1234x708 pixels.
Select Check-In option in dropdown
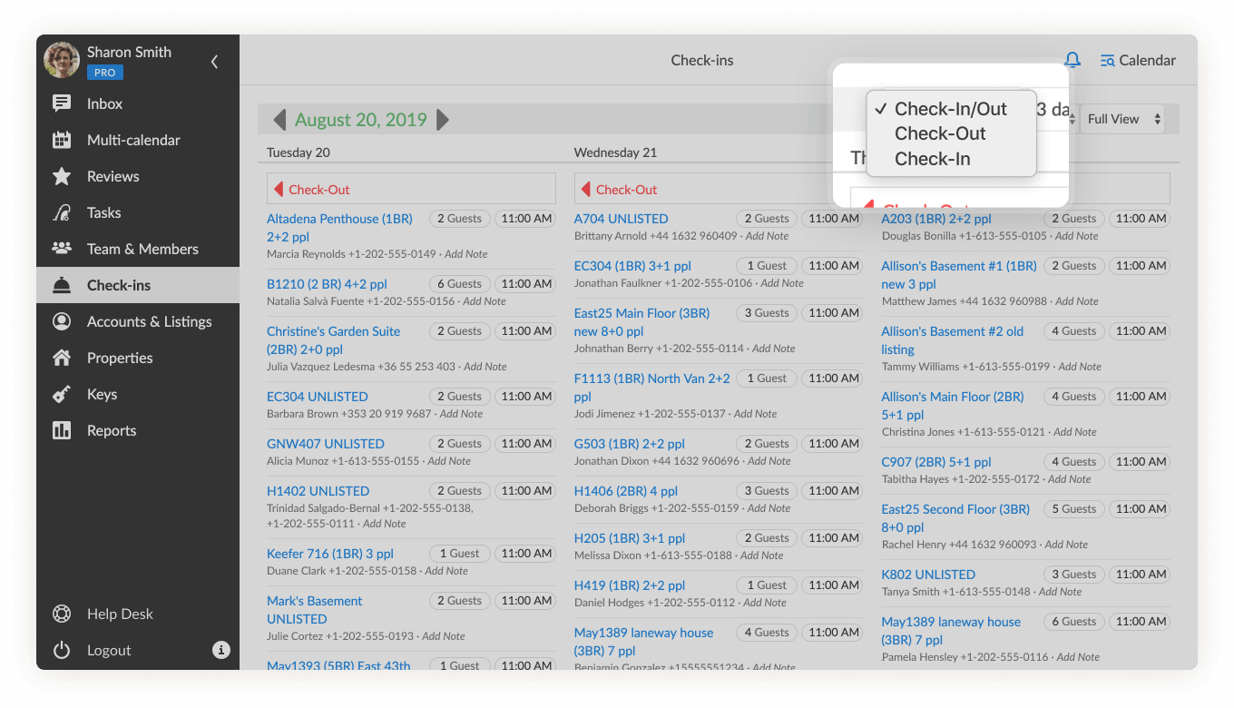tap(950, 159)
